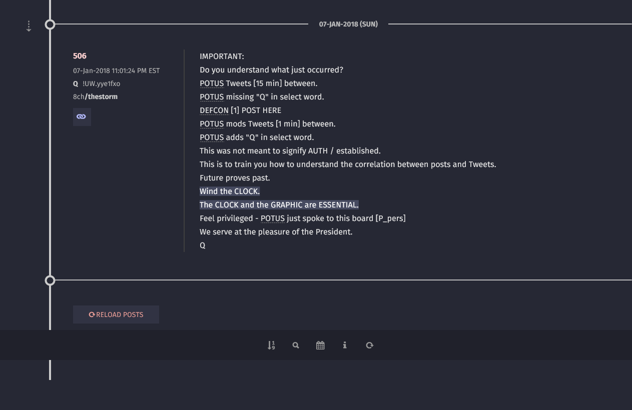Viewport: 632px width, 410px height.
Task: Click the underlined DEFCON term
Action: pos(214,110)
